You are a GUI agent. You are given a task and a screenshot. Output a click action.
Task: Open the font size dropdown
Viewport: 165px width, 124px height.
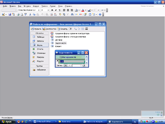point(48,10)
